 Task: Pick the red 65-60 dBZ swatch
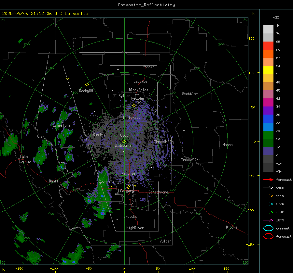[268, 46]
